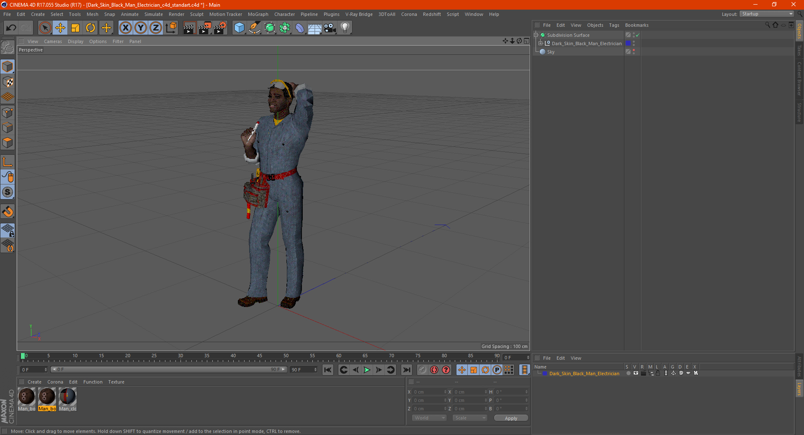
Task: Toggle Subdivision Surface green enable checkmark
Action: click(638, 35)
